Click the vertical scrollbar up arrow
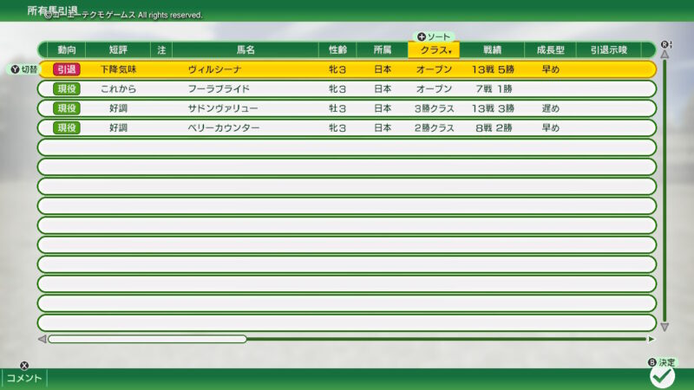Screen dimensions: 694x390 pos(665,54)
